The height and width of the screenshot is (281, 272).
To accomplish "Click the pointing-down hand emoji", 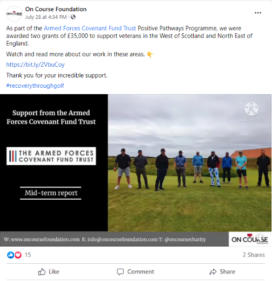I will click(150, 54).
